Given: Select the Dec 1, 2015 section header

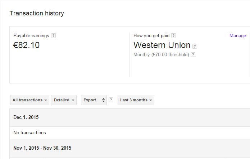Looking at the screenshot, I should coord(26,117).
